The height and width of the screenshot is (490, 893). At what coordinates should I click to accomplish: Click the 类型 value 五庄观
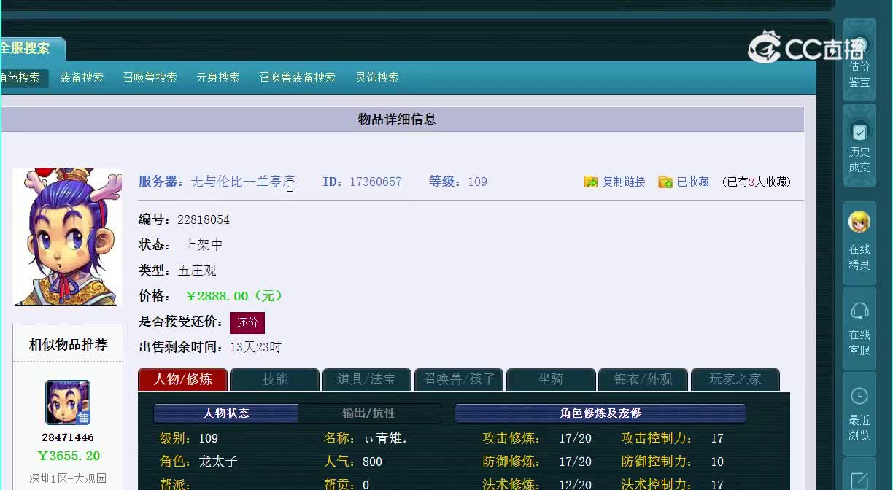pos(197,271)
